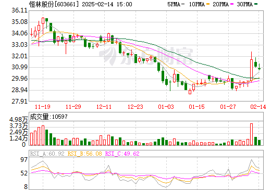Click the 36.11 price axis label
This screenshot has width=271, height=190.
(x=20, y=10)
